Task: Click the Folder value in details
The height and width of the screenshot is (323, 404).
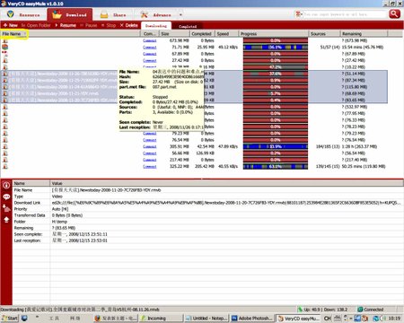Action: click(x=59, y=222)
